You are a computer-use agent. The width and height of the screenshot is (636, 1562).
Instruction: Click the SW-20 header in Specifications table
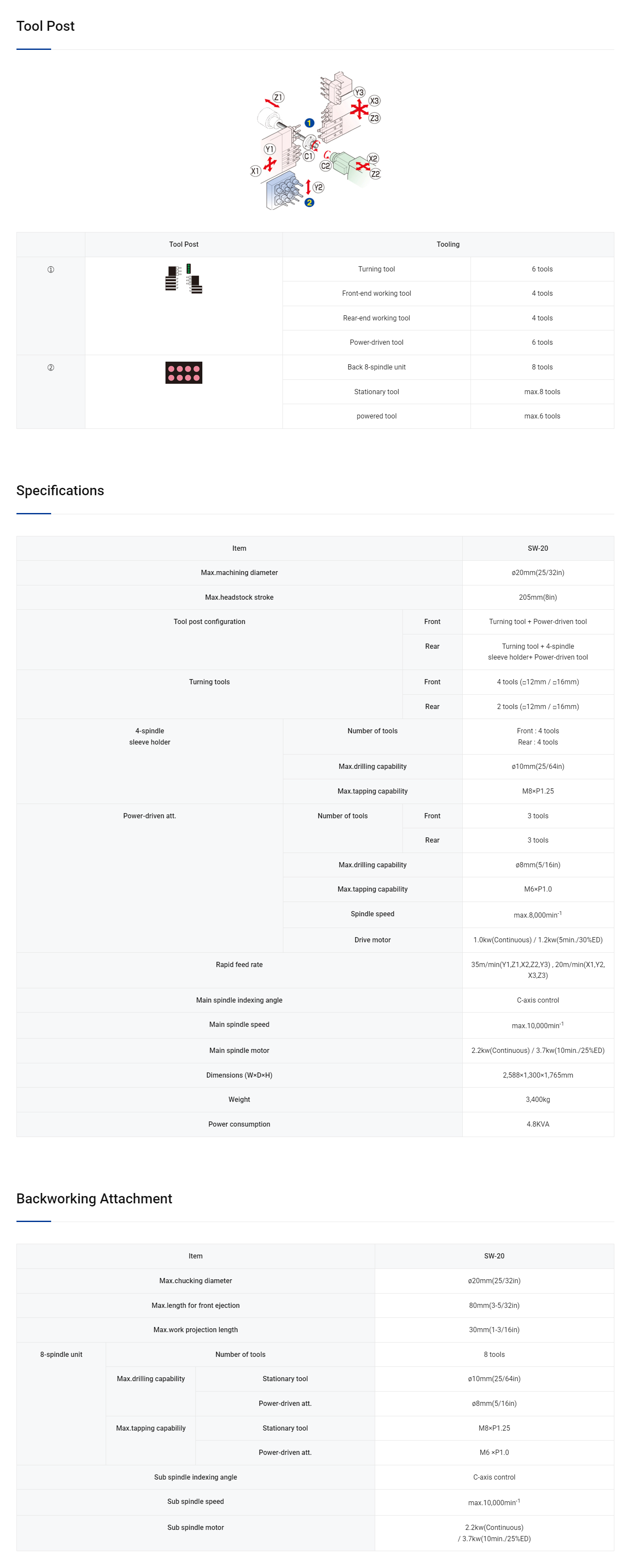(x=537, y=548)
